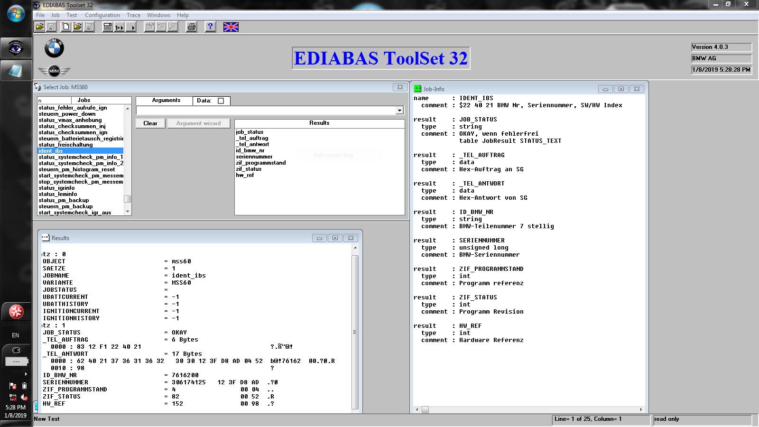Click the Argument wizard button

tap(198, 123)
